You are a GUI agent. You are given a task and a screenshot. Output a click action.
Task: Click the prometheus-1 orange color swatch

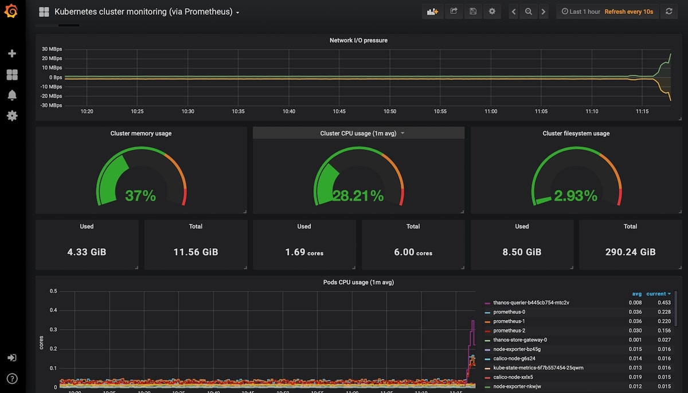pos(487,321)
